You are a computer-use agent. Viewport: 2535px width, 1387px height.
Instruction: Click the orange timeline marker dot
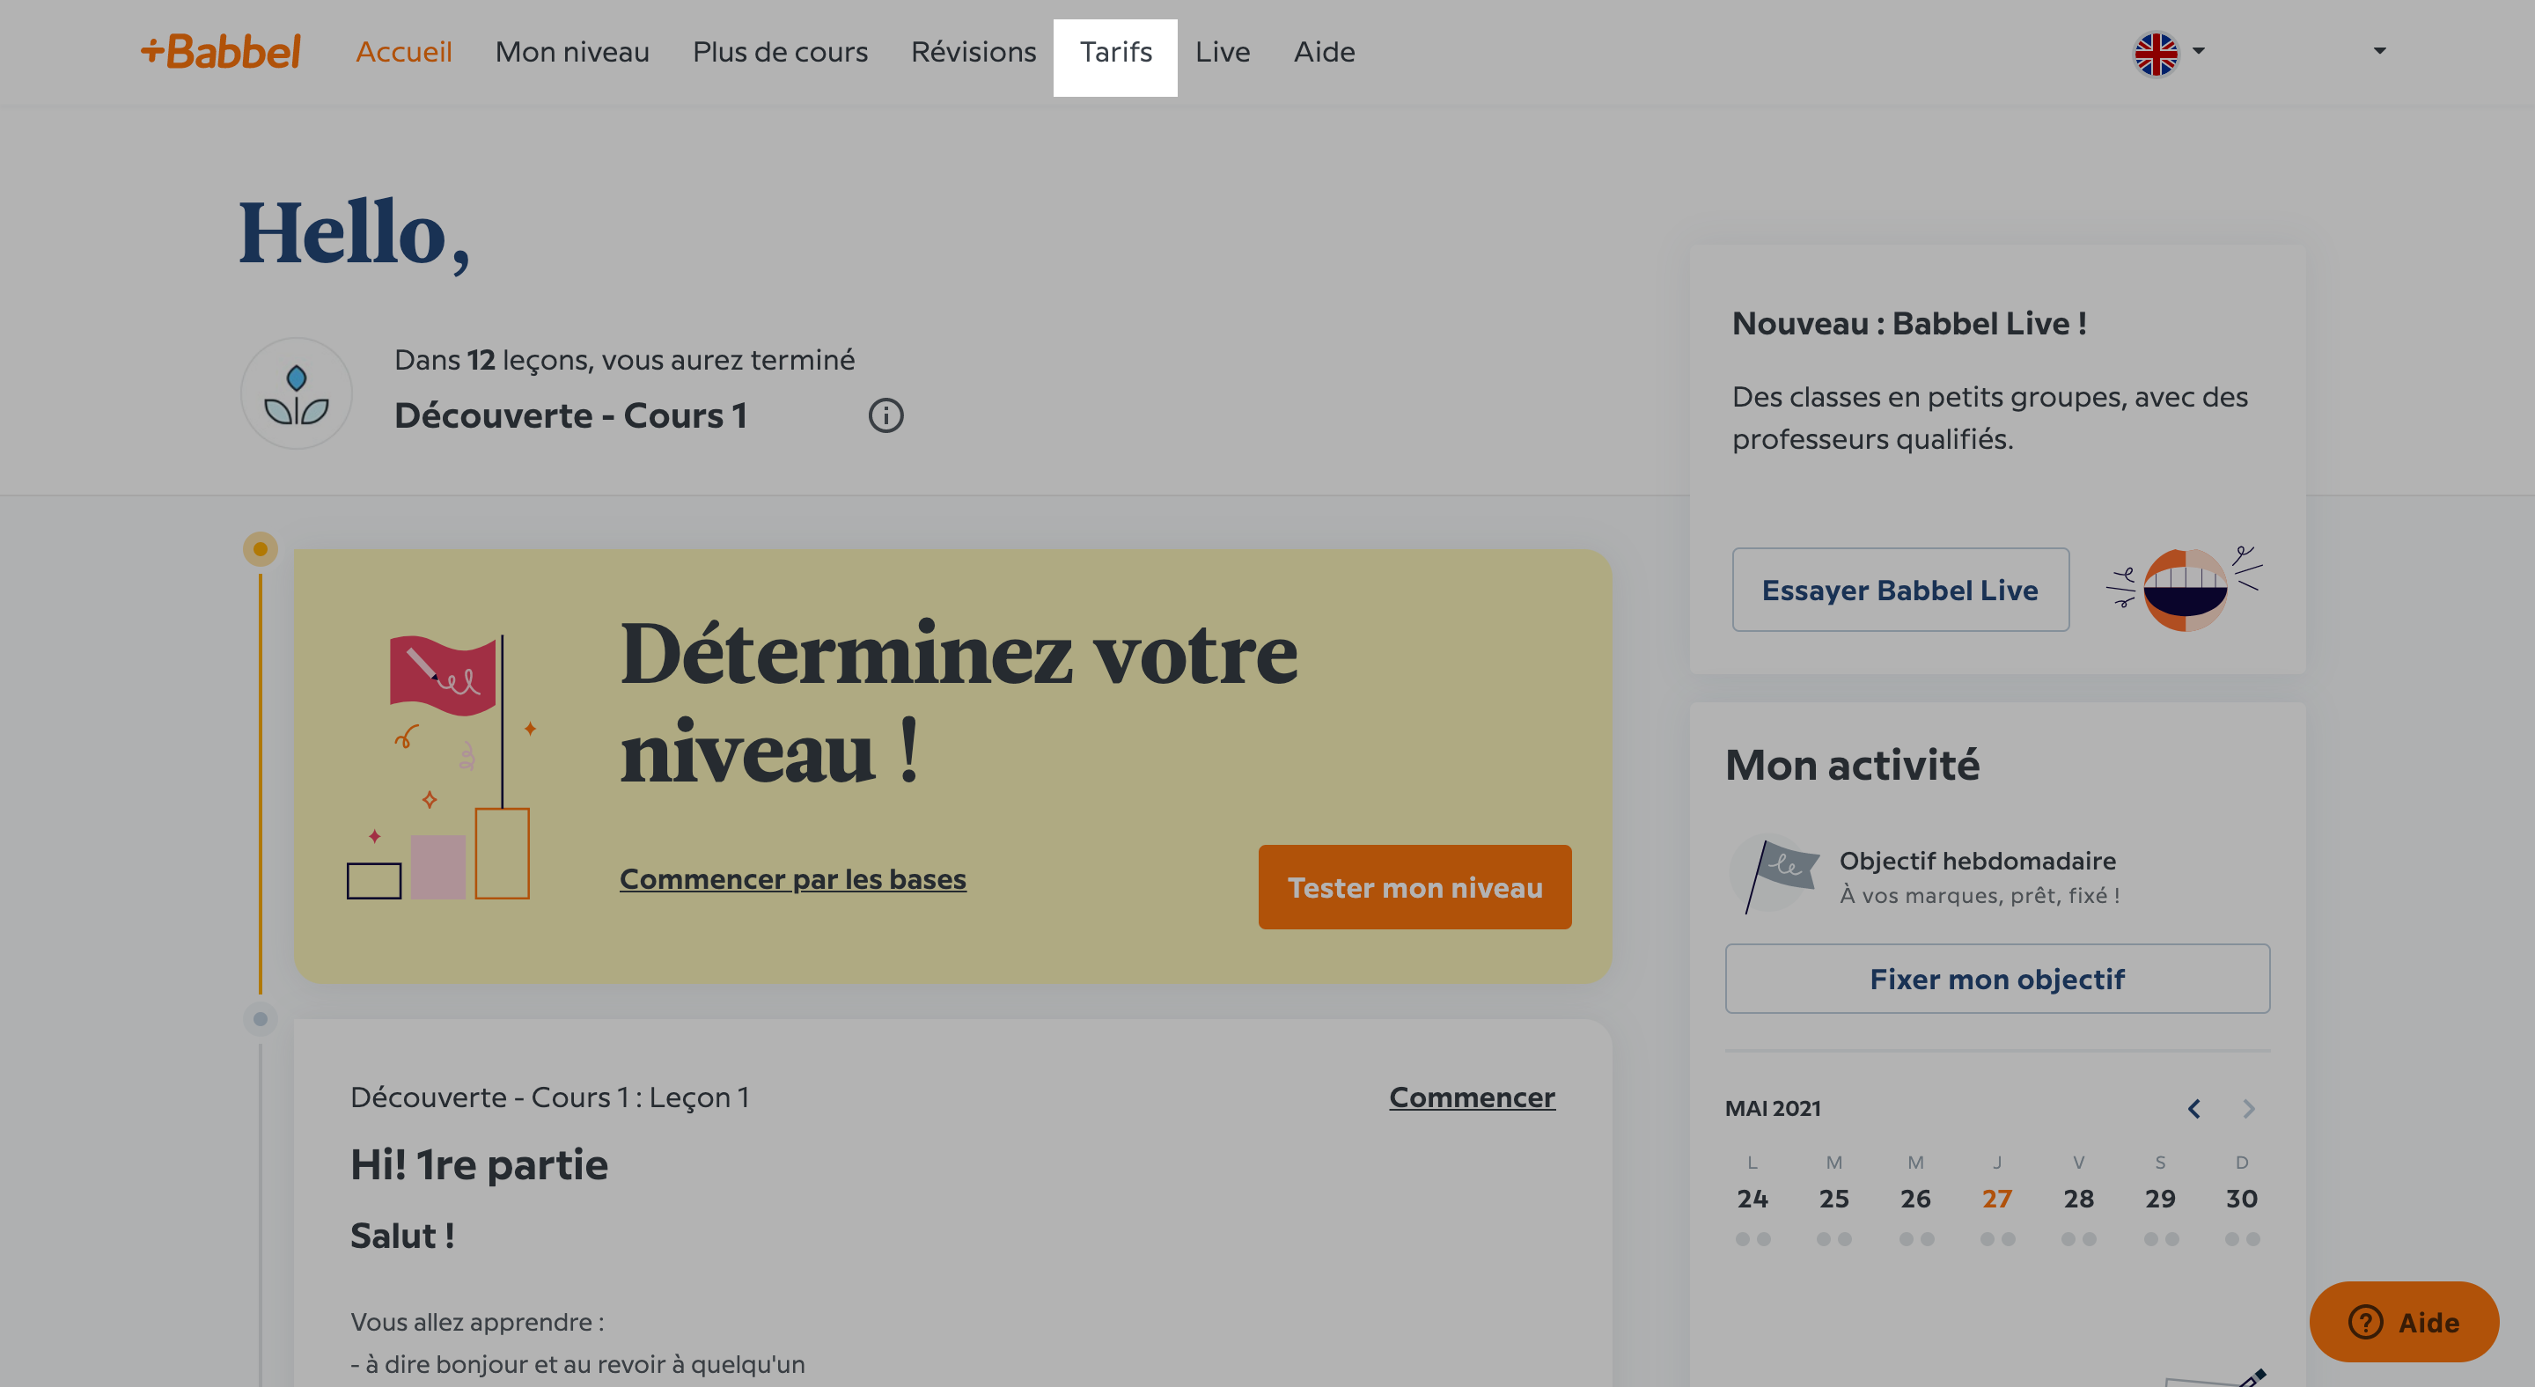tap(260, 549)
